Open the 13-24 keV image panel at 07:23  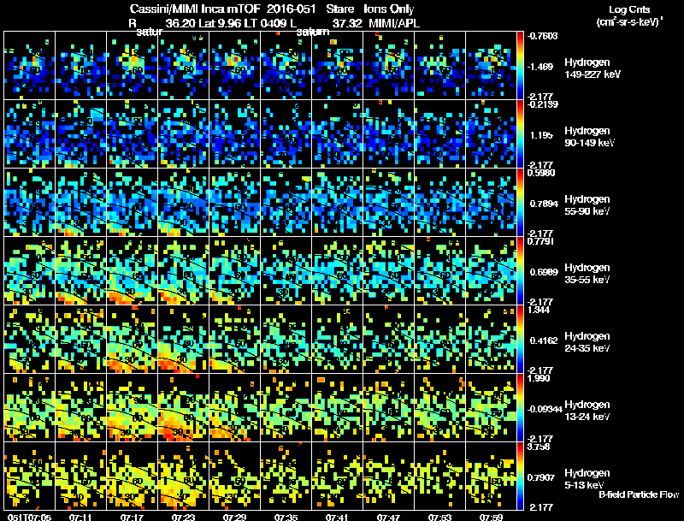[183, 408]
